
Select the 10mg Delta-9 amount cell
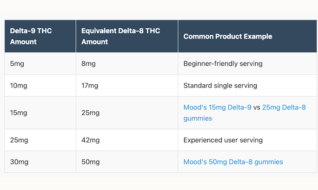coord(19,85)
